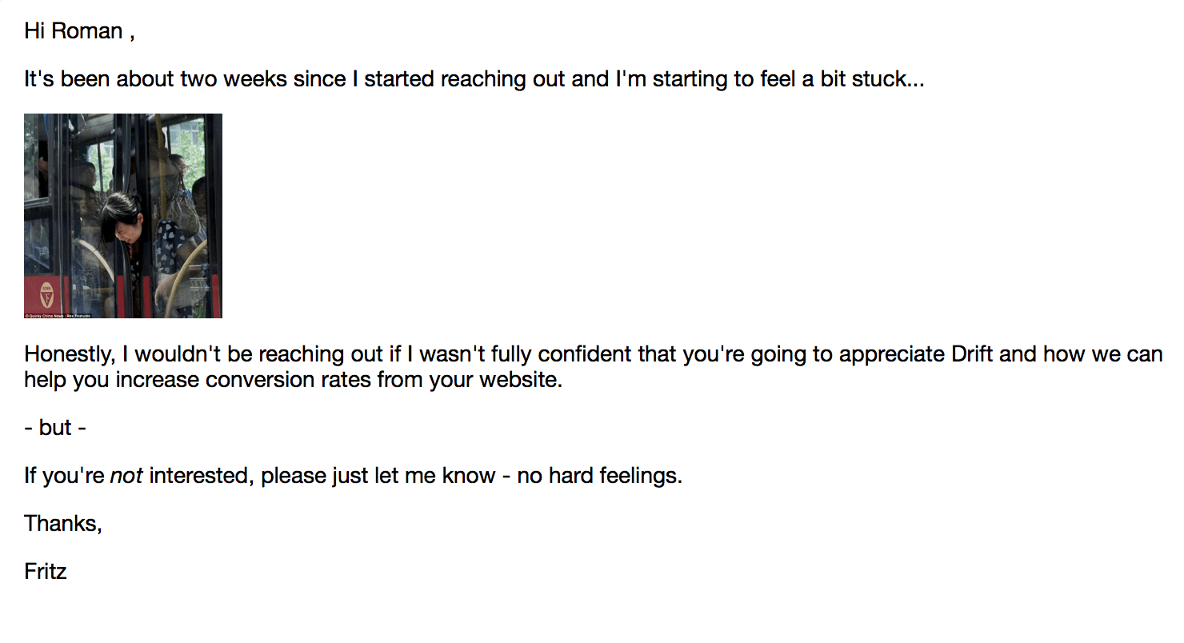
Task: Click the words 'If you're' before 'not'
Action: (x=65, y=476)
